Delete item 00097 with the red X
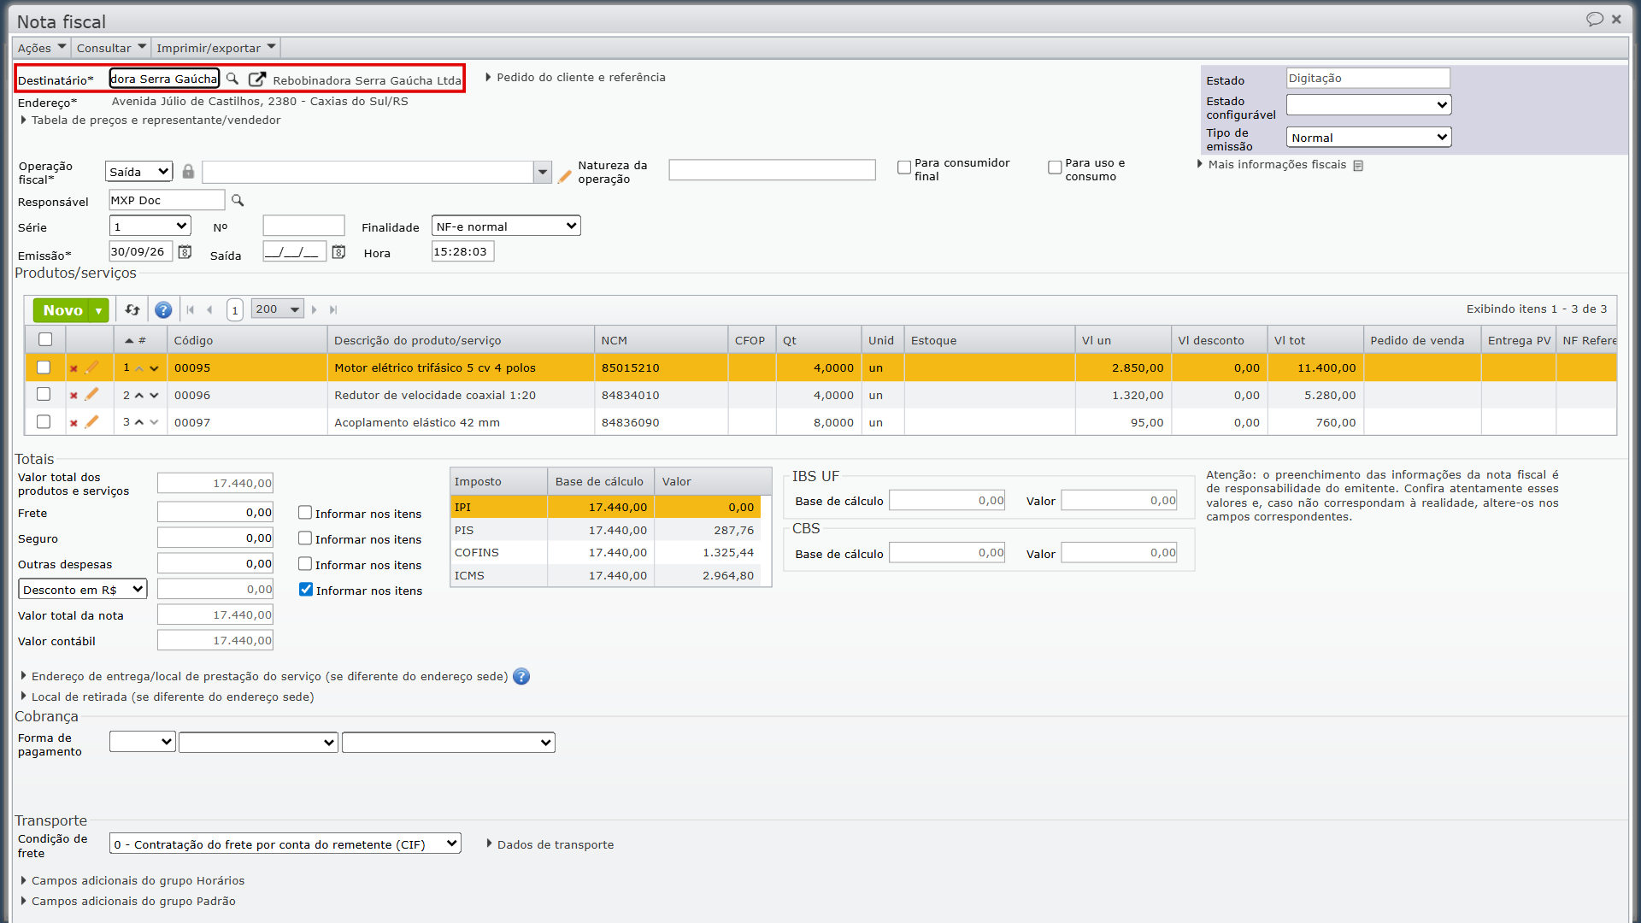Viewport: 1641px width, 923px height. click(x=74, y=423)
